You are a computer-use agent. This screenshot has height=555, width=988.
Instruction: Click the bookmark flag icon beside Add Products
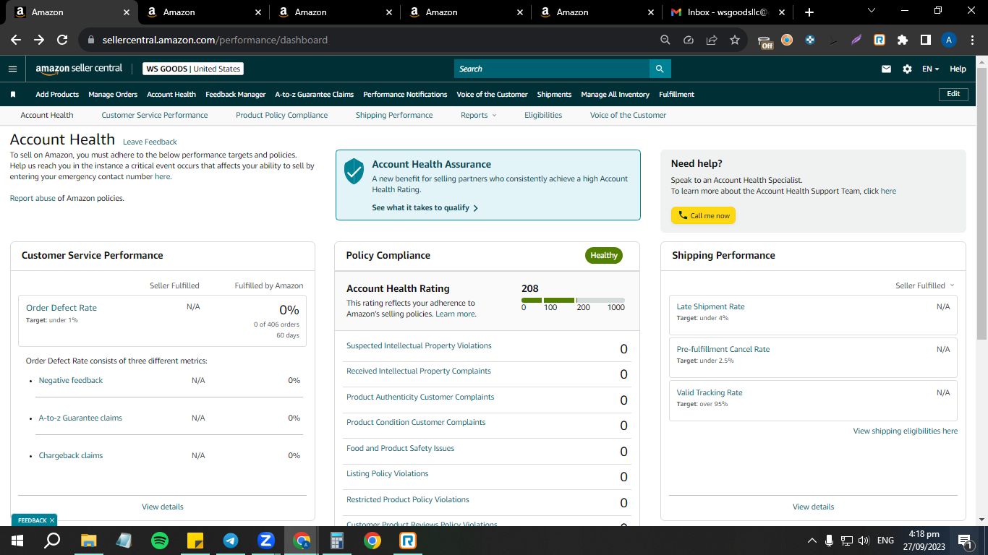tap(13, 95)
